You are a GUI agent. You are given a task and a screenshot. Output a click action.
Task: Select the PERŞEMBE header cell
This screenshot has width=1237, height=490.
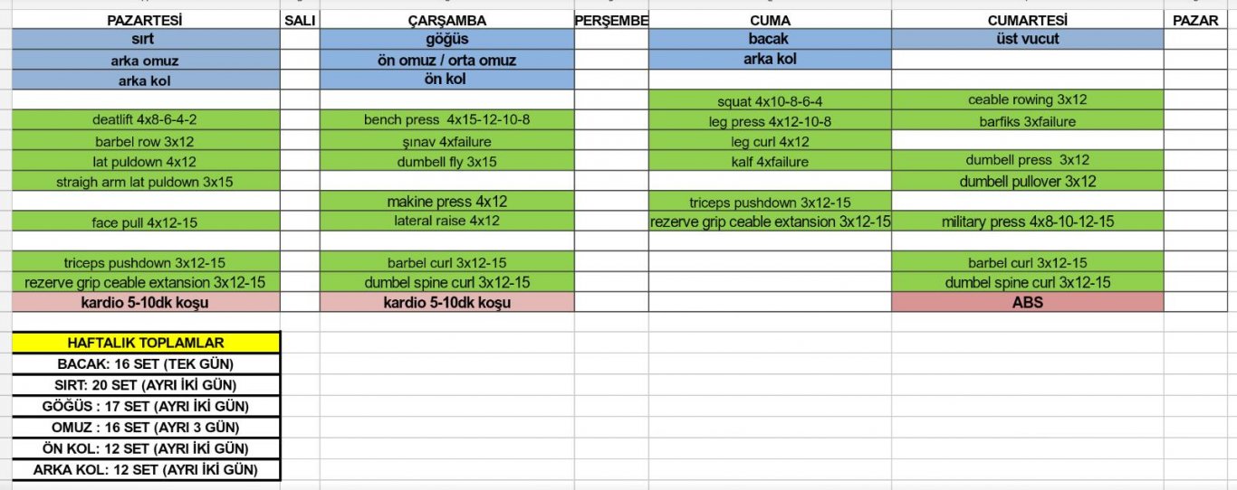[x=611, y=20]
